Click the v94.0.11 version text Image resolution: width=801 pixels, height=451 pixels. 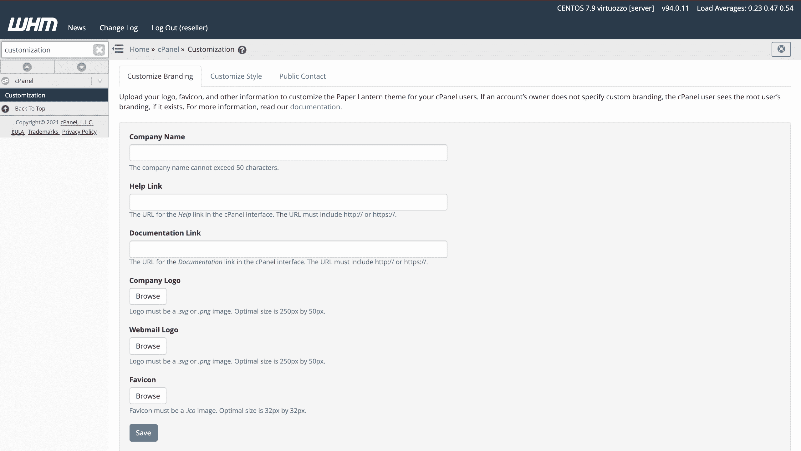(x=675, y=8)
